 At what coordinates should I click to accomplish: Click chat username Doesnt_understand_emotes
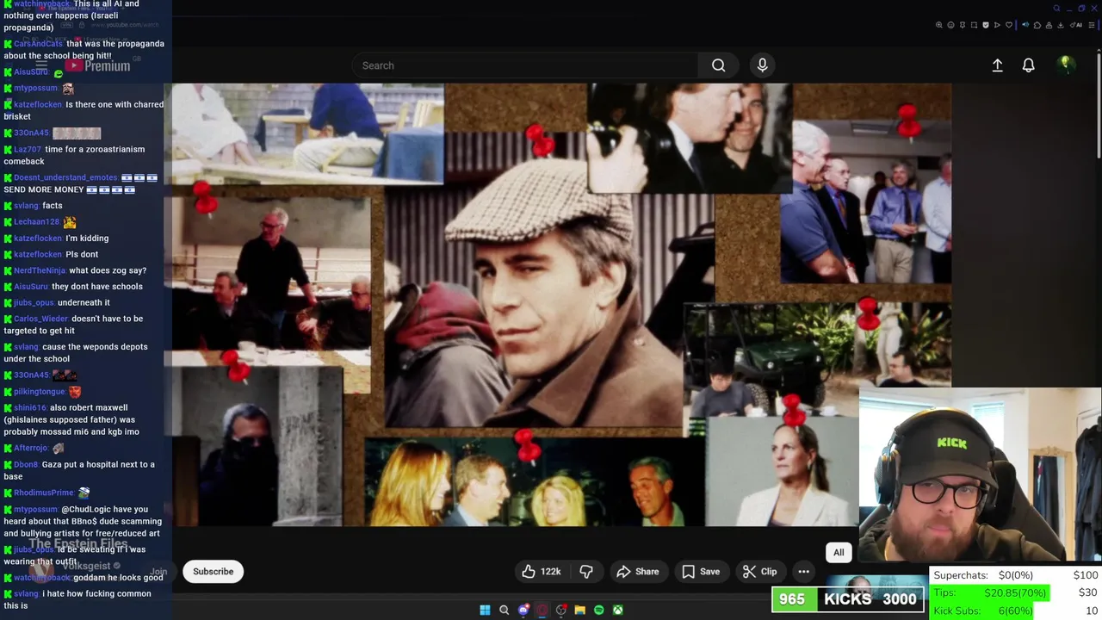[65, 177]
